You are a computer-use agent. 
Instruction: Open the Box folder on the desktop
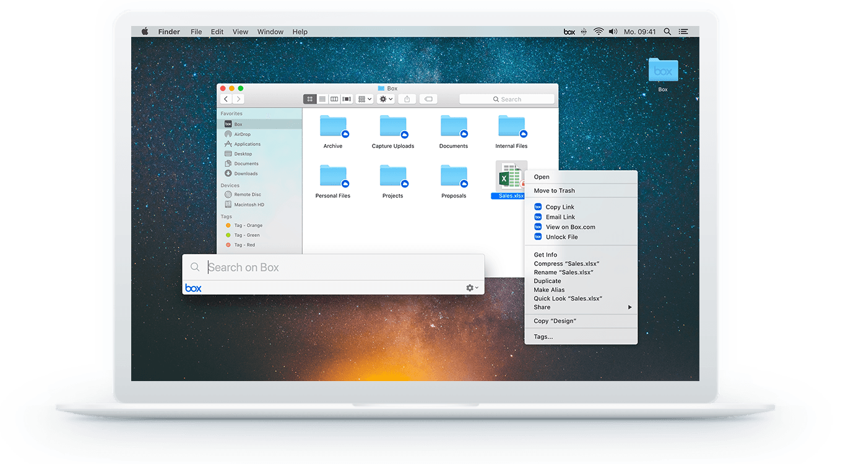(x=663, y=71)
